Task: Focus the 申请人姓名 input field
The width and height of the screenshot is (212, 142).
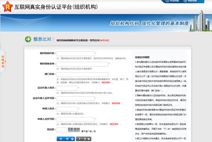Action: coord(67,109)
